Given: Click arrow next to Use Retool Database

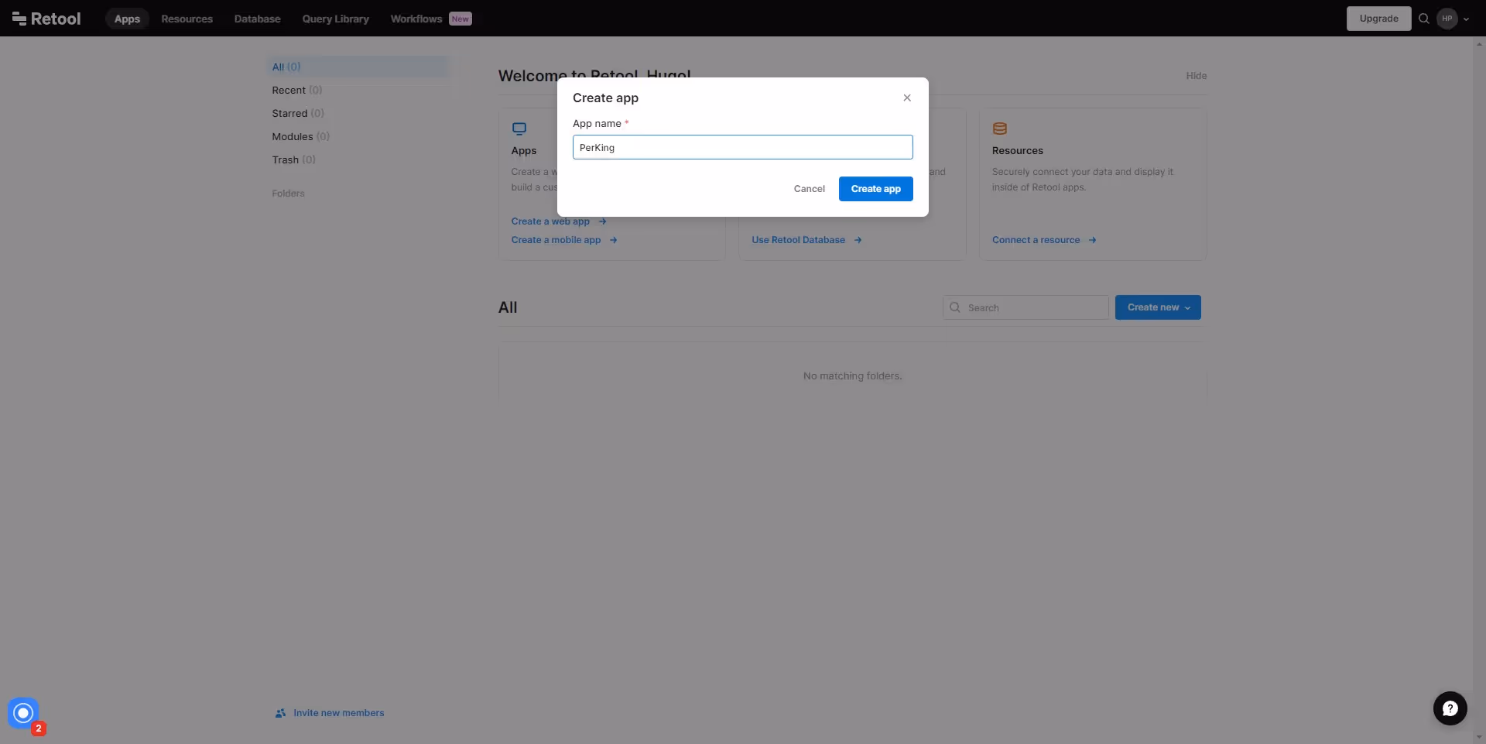Looking at the screenshot, I should pyautogui.click(x=858, y=240).
